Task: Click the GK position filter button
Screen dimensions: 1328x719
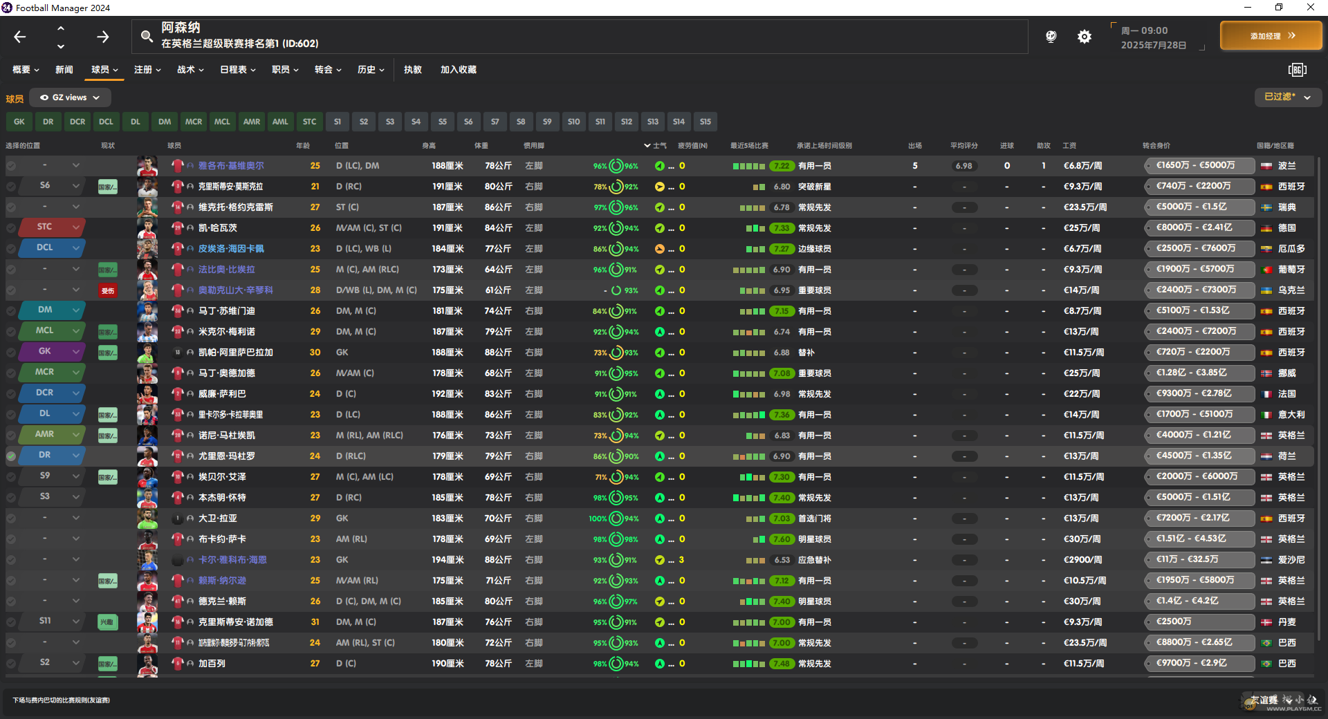Action: pos(19,122)
